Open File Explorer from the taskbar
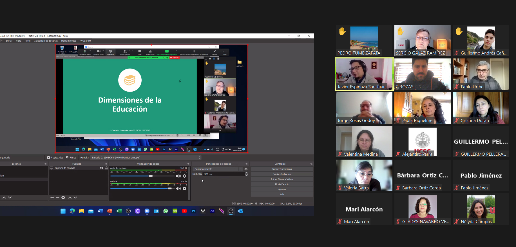The image size is (516, 247). pyautogui.click(x=82, y=211)
